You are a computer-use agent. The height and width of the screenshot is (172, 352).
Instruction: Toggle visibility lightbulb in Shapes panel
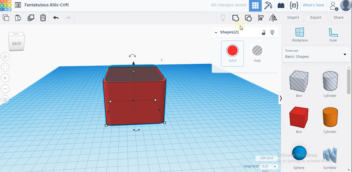272,33
